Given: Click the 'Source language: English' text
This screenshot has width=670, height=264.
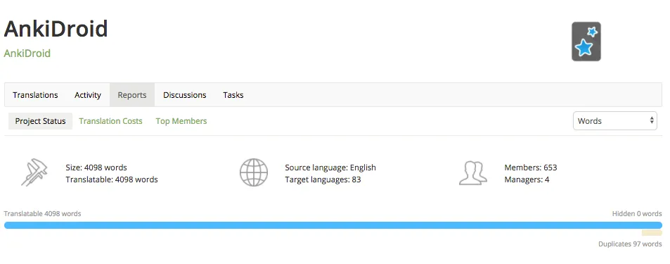Looking at the screenshot, I should click(330, 168).
